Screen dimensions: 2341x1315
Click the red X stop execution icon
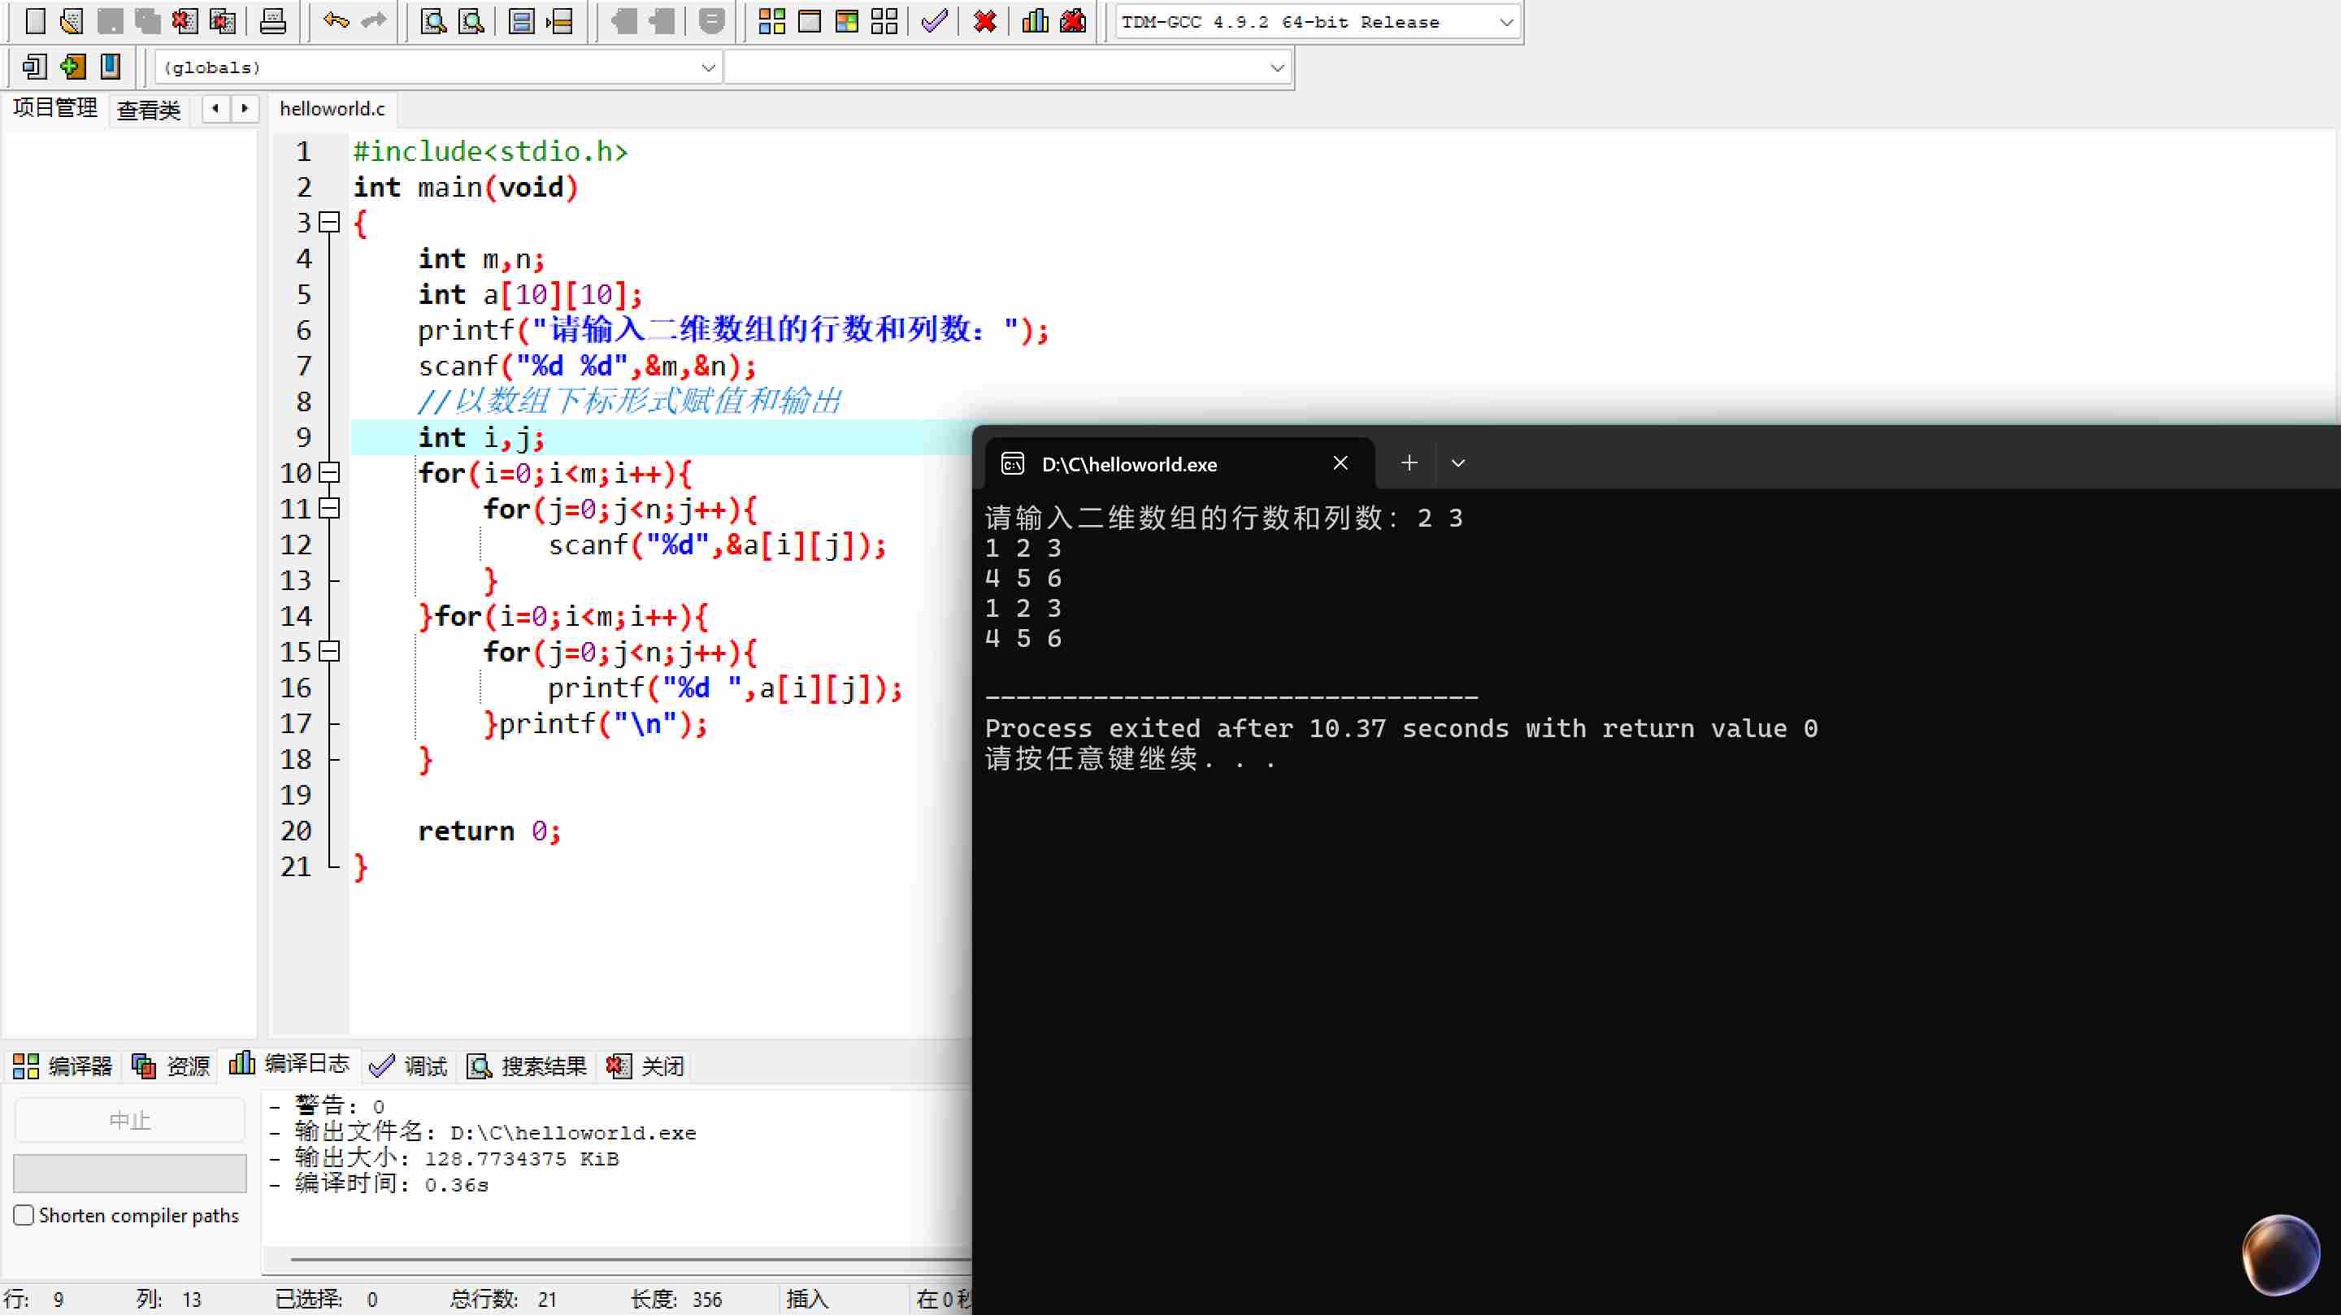click(x=984, y=20)
